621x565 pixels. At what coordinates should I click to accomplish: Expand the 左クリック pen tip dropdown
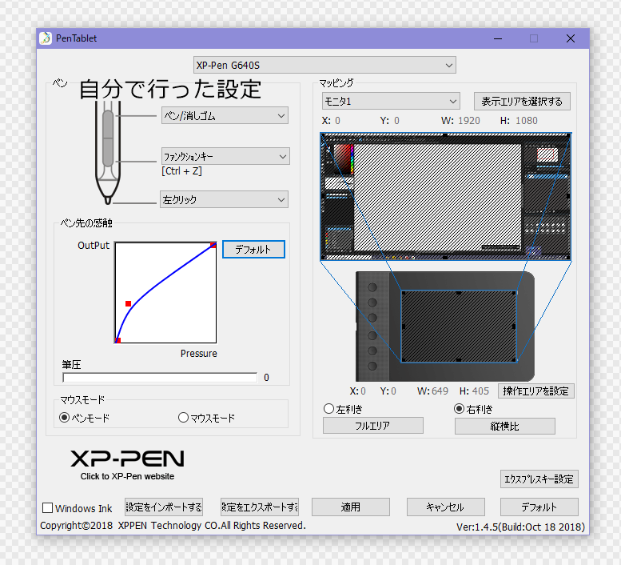coord(225,199)
